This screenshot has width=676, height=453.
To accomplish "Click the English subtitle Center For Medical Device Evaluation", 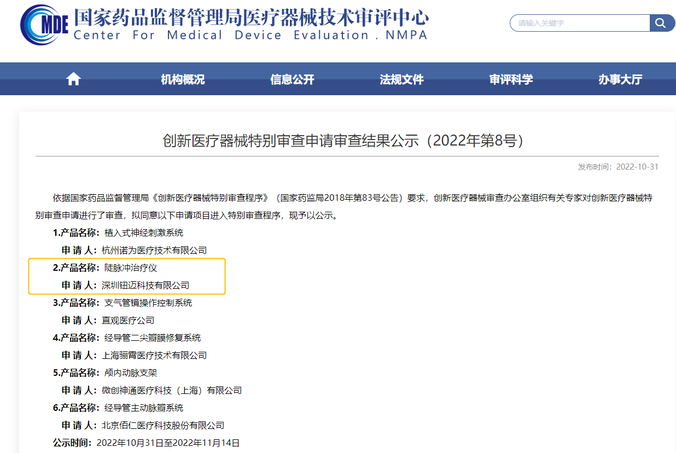I will [x=250, y=36].
